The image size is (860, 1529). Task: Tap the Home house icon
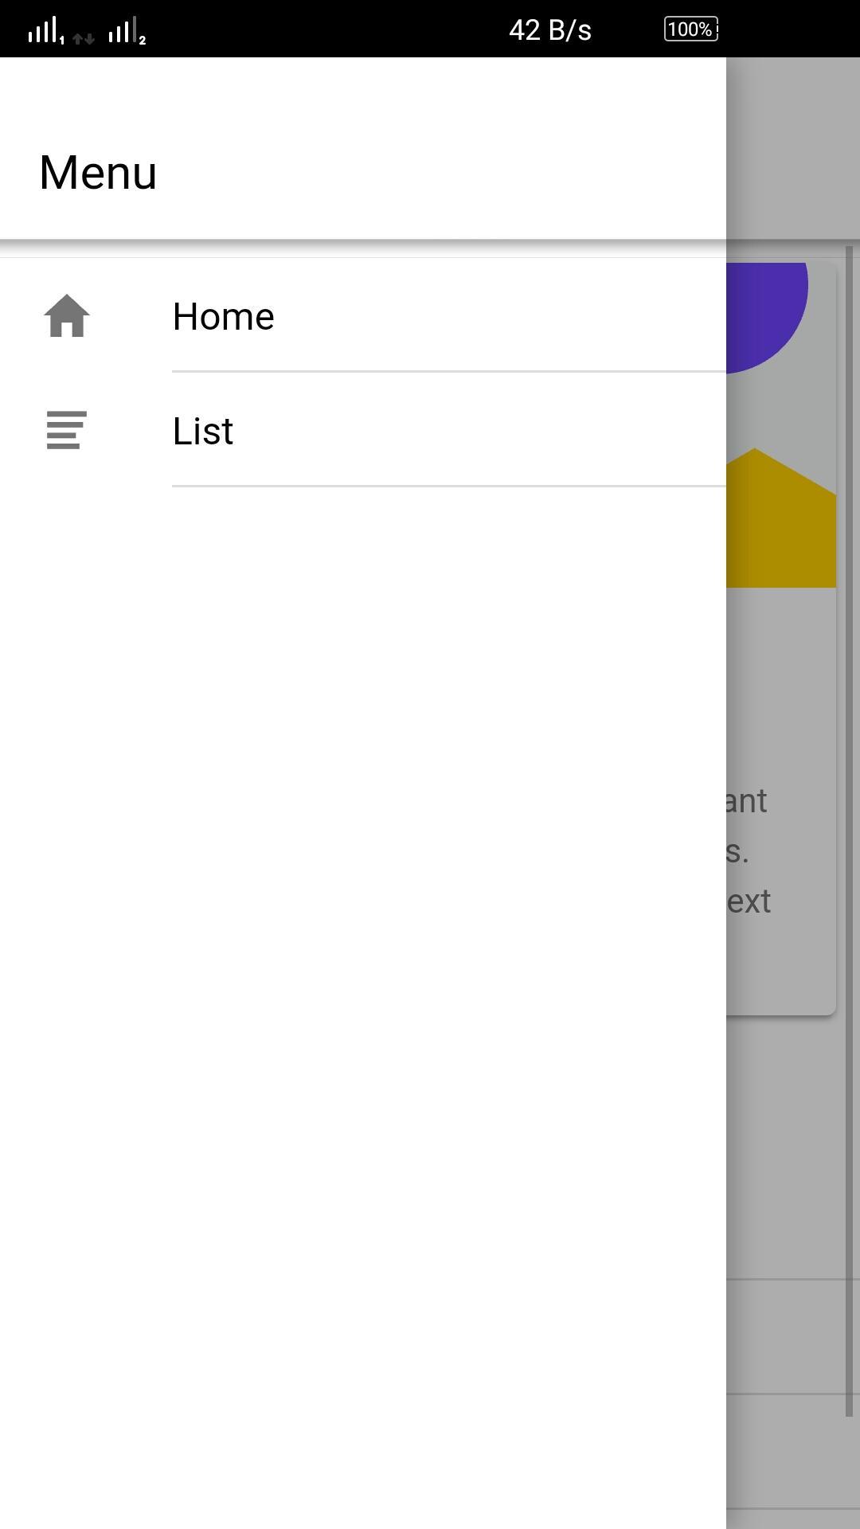point(67,316)
